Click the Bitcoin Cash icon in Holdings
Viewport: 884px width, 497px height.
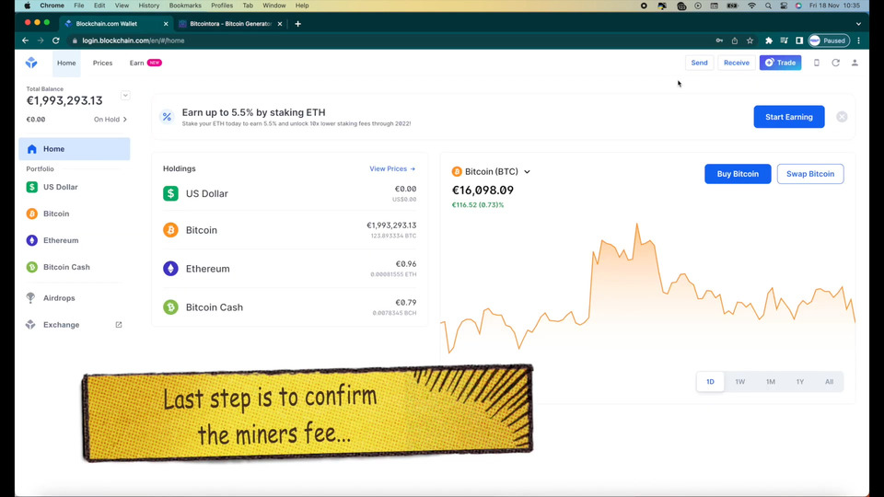171,307
